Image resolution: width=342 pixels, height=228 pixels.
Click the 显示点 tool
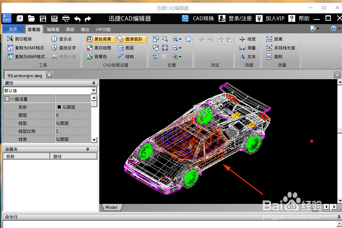coord(61,39)
